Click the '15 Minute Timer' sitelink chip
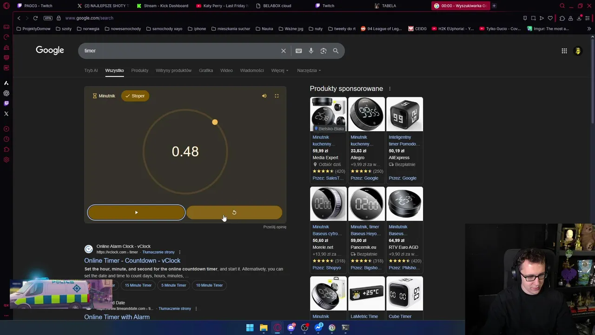The height and width of the screenshot is (335, 595). coord(138,285)
